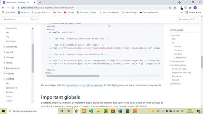Follow the our official examples link
The height and width of the screenshot is (114, 203).
(93, 85)
